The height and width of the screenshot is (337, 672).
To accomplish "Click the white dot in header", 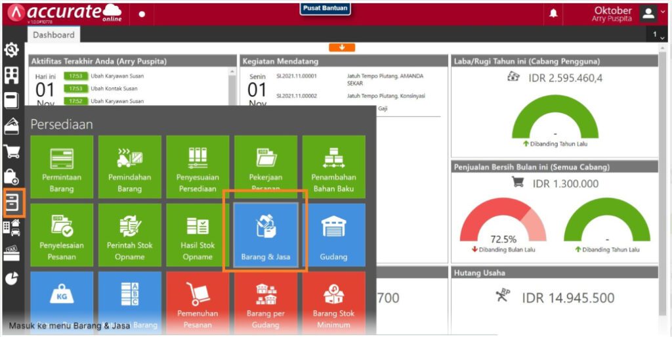I will [142, 14].
